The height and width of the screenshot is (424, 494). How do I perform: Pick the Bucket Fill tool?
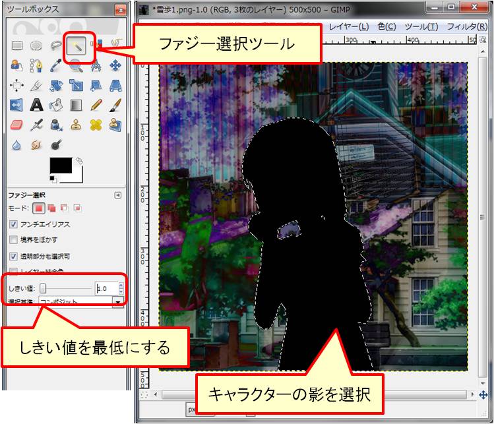pos(56,105)
